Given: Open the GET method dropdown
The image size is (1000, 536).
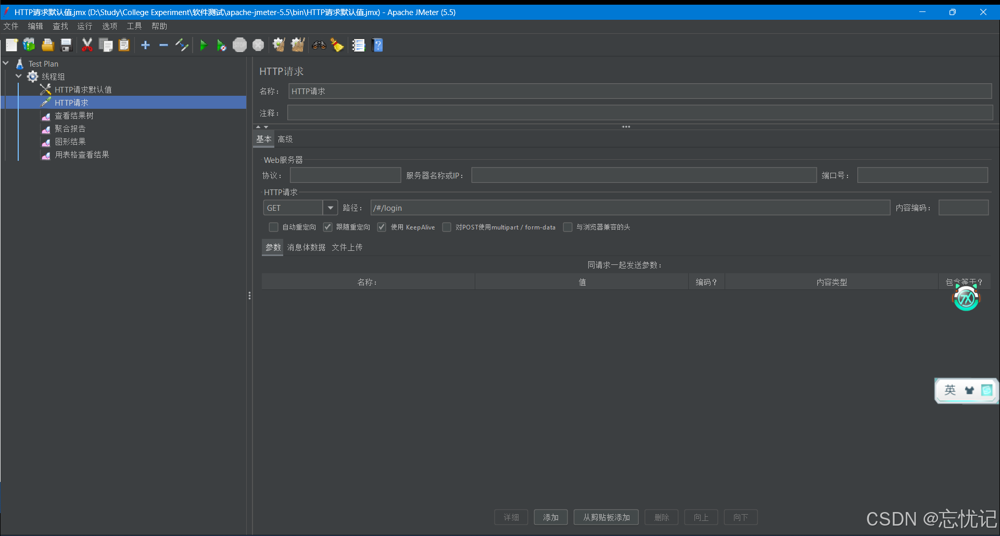Looking at the screenshot, I should coord(330,208).
